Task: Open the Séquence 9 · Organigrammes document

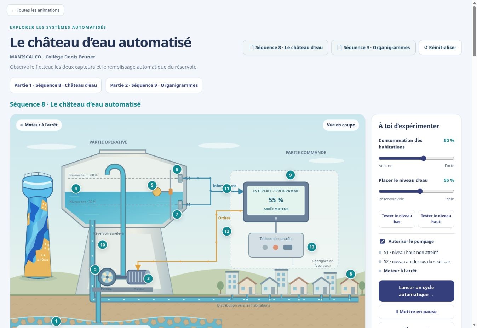Action: click(x=373, y=47)
